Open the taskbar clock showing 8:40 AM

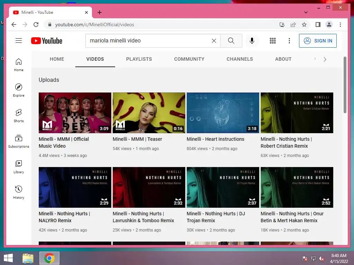[x=339, y=258]
